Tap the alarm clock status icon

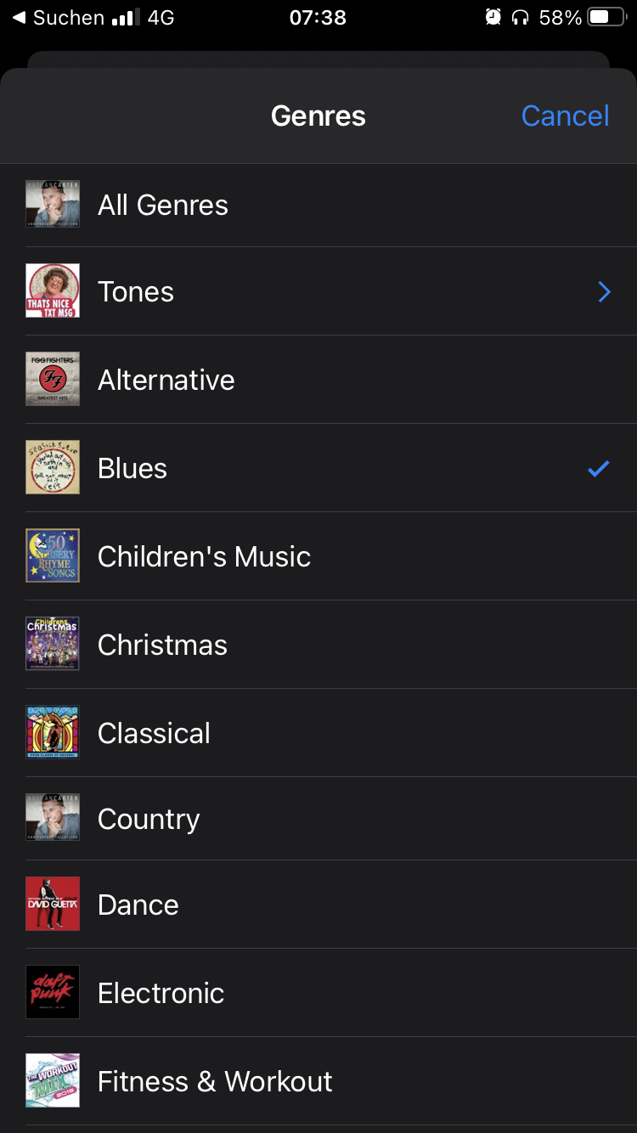tap(493, 17)
